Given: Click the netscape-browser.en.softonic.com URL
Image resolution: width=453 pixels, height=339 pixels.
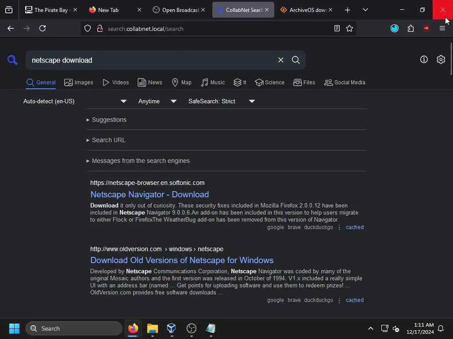Looking at the screenshot, I should click(147, 183).
